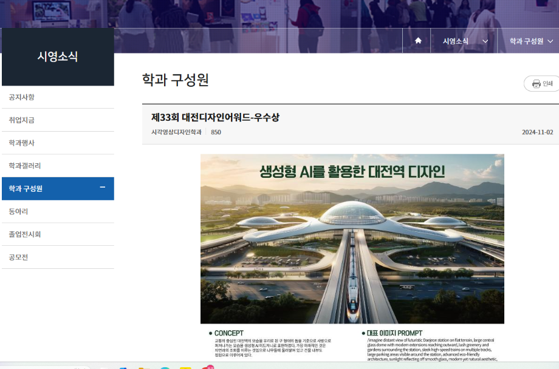The height and width of the screenshot is (369, 559).
Task: Select 취업지금 from the side menu
Action: 22,120
